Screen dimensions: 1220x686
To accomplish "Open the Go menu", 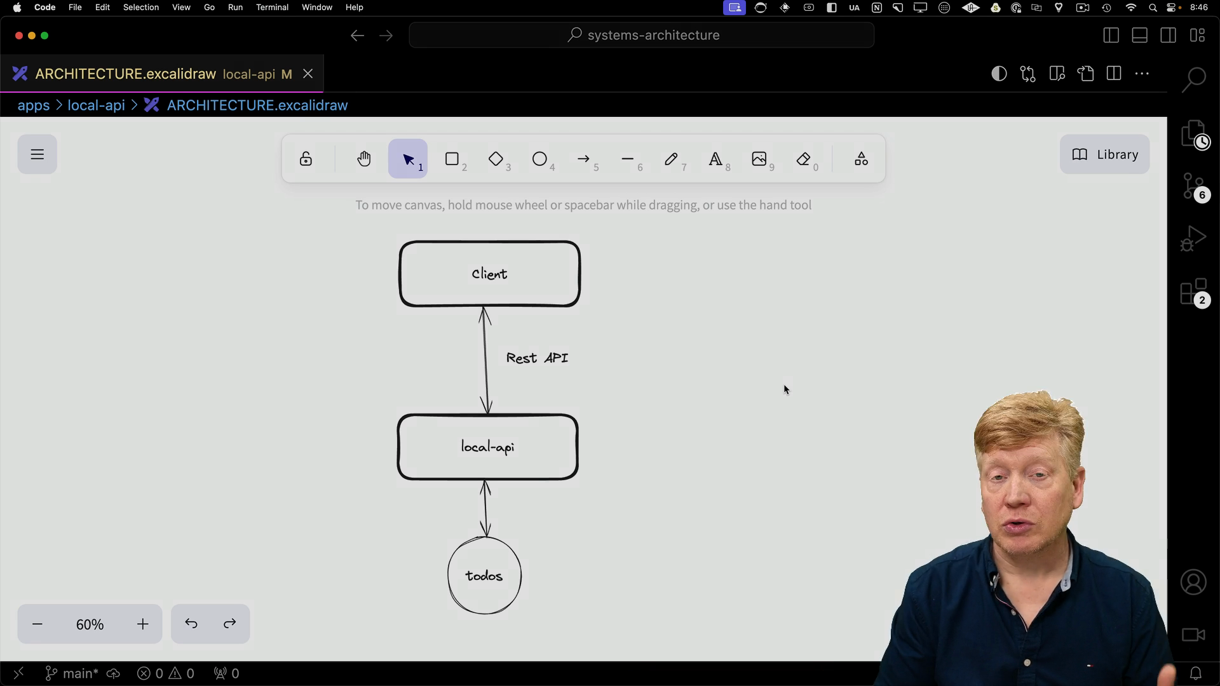I will click(209, 8).
